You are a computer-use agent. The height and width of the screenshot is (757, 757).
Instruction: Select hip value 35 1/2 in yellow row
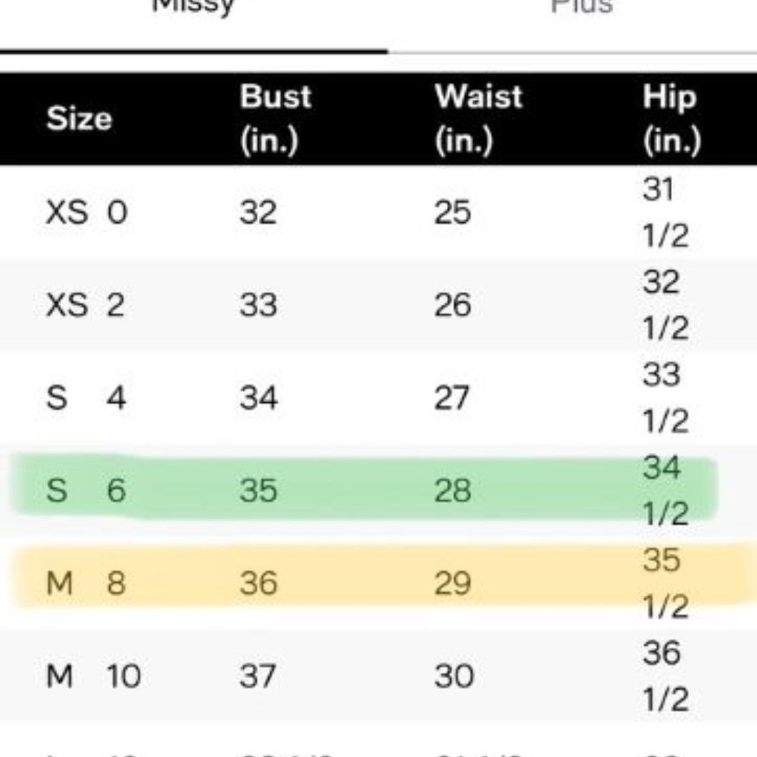click(665, 584)
